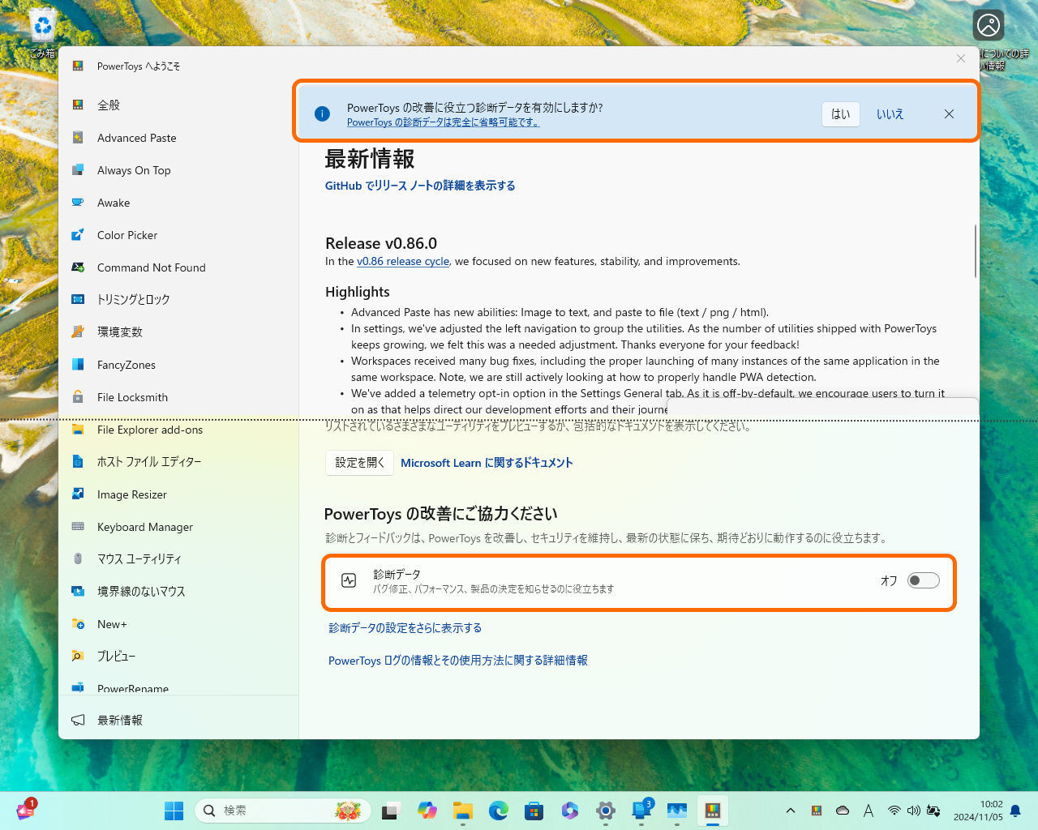Open the プレビュー sidebar entry
The image size is (1038, 830).
pyautogui.click(x=178, y=657)
